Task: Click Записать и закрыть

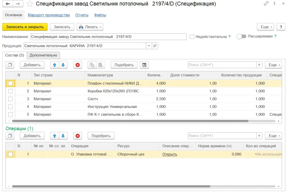Action: 25,27
